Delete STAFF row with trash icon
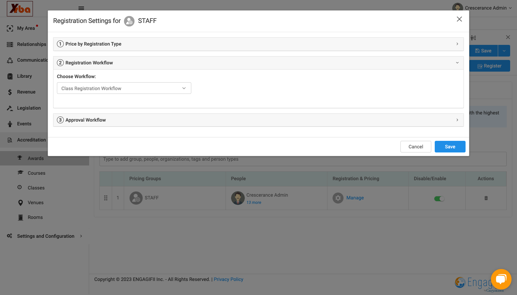Viewport: 517px width, 295px height. (x=486, y=198)
